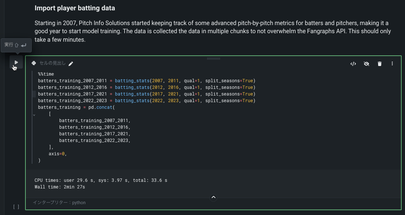
Task: Select the Import player batting data heading
Action: tap(75, 8)
